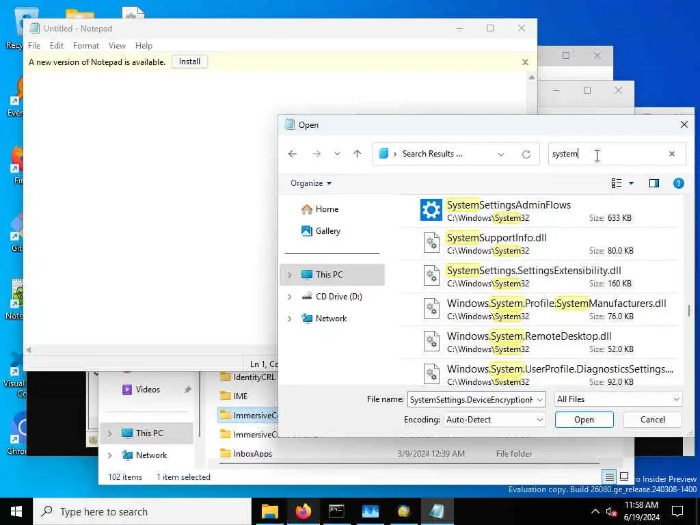This screenshot has width=700, height=525.
Task: Open File Explorer from taskbar
Action: pyautogui.click(x=269, y=511)
